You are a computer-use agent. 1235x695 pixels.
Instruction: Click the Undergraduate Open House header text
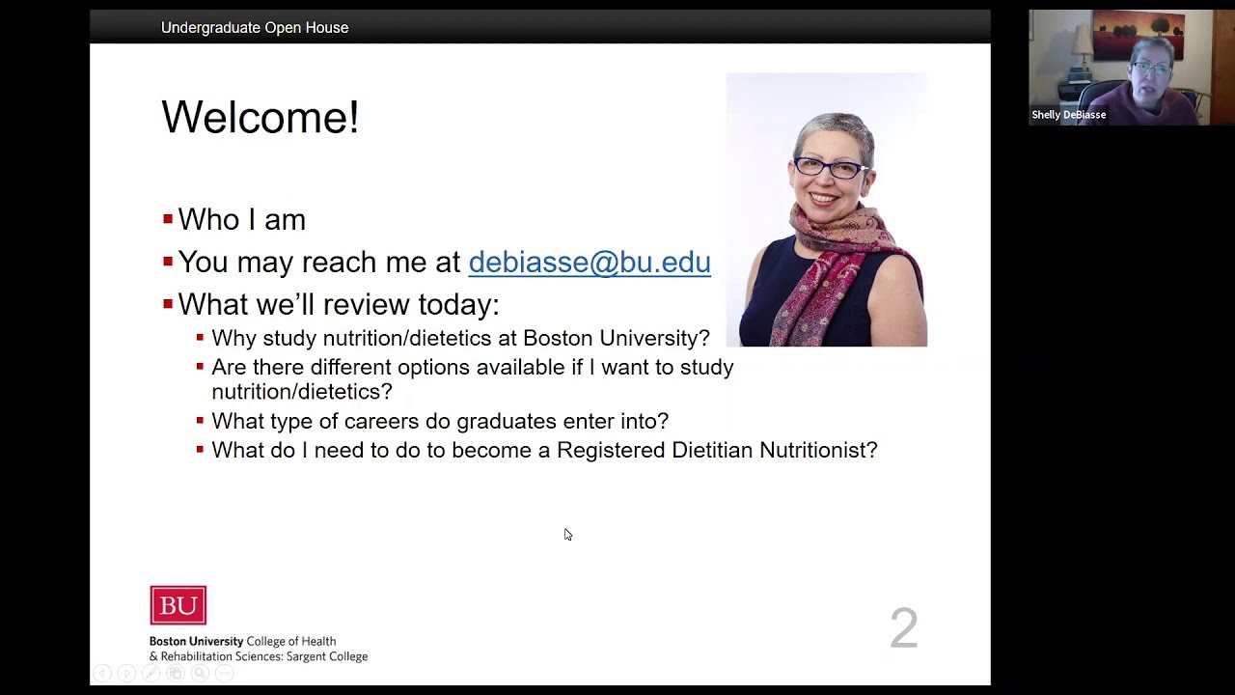point(255,28)
